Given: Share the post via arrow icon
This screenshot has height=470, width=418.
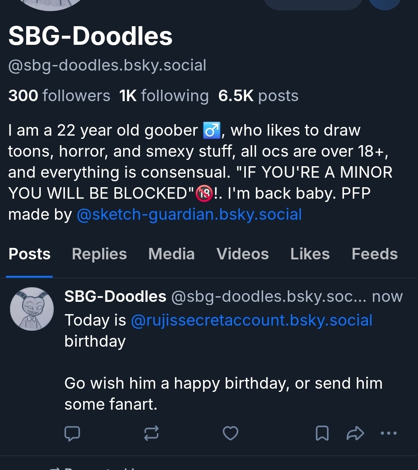Looking at the screenshot, I should [x=355, y=433].
